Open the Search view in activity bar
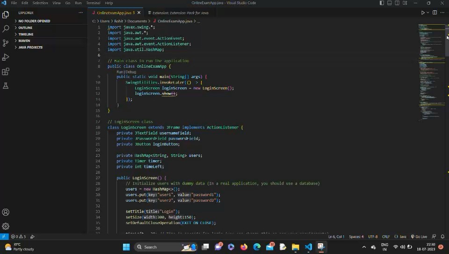The height and width of the screenshot is (254, 449). [6, 29]
